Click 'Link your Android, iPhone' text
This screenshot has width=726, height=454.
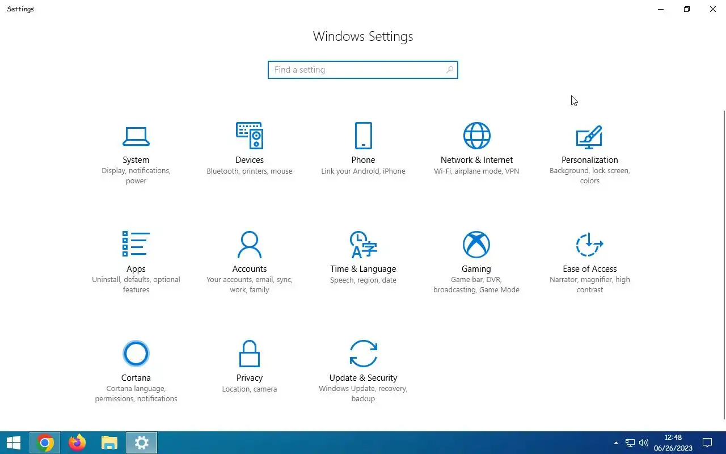[363, 171]
